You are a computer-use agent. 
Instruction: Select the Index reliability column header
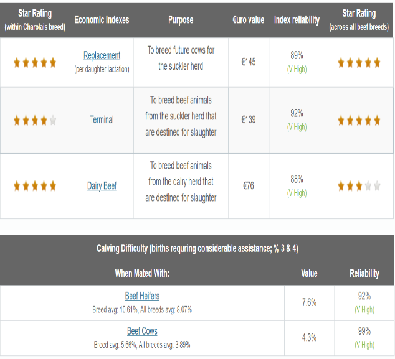click(297, 20)
